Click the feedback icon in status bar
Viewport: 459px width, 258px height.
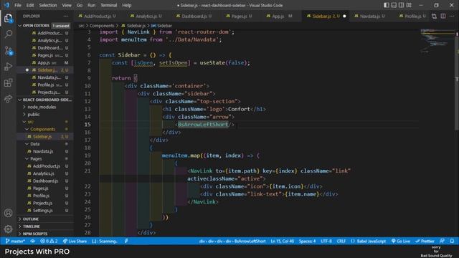click(x=442, y=241)
